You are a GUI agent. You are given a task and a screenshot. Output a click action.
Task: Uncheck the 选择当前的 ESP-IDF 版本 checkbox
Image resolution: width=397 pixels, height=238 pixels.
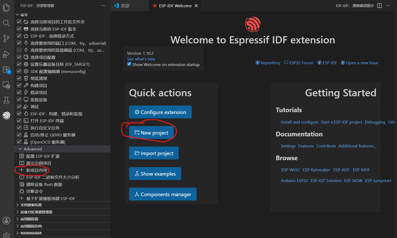click(x=19, y=29)
